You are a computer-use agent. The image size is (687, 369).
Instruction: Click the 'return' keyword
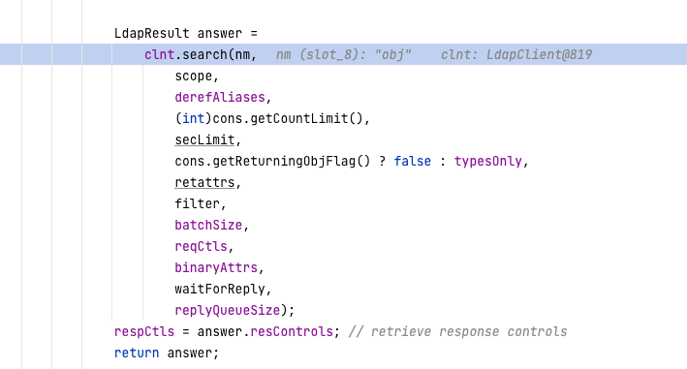(137, 353)
